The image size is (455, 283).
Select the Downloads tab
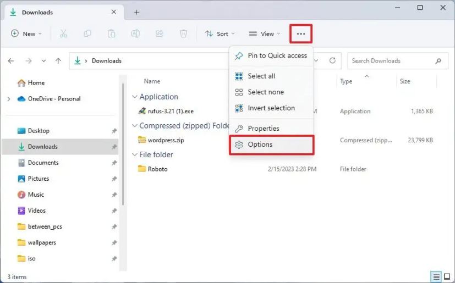tap(64, 12)
